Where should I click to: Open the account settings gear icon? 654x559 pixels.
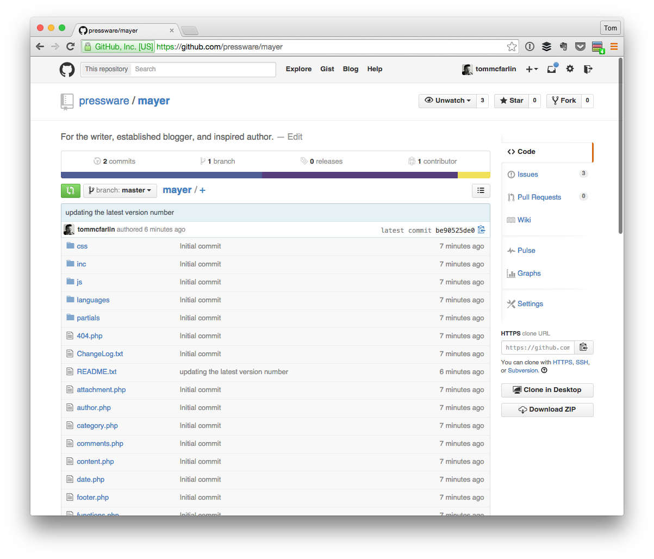click(569, 69)
